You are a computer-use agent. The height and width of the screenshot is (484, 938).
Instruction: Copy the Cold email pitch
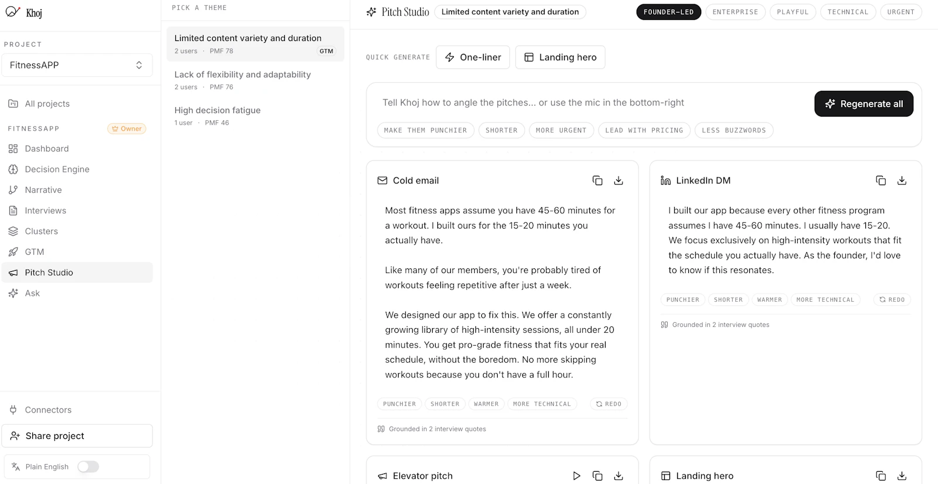coord(597,180)
